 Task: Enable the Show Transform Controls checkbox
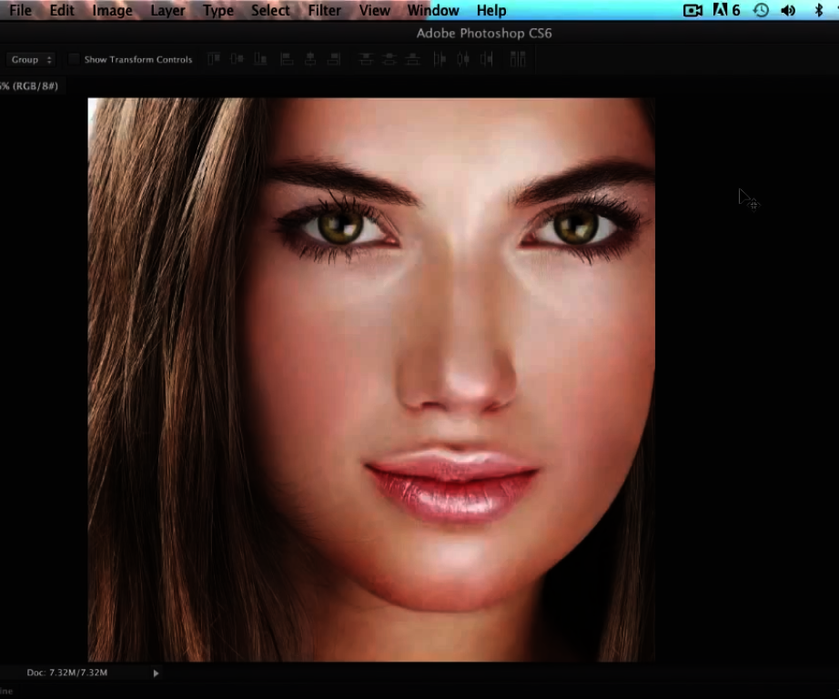click(74, 58)
